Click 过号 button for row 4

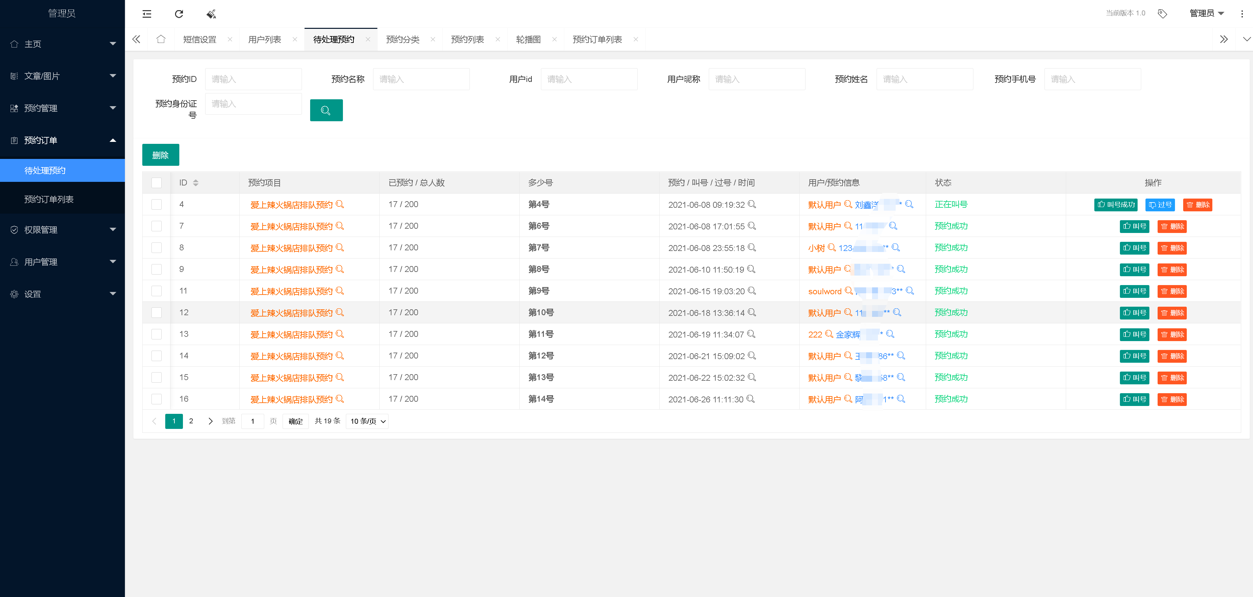(1160, 205)
